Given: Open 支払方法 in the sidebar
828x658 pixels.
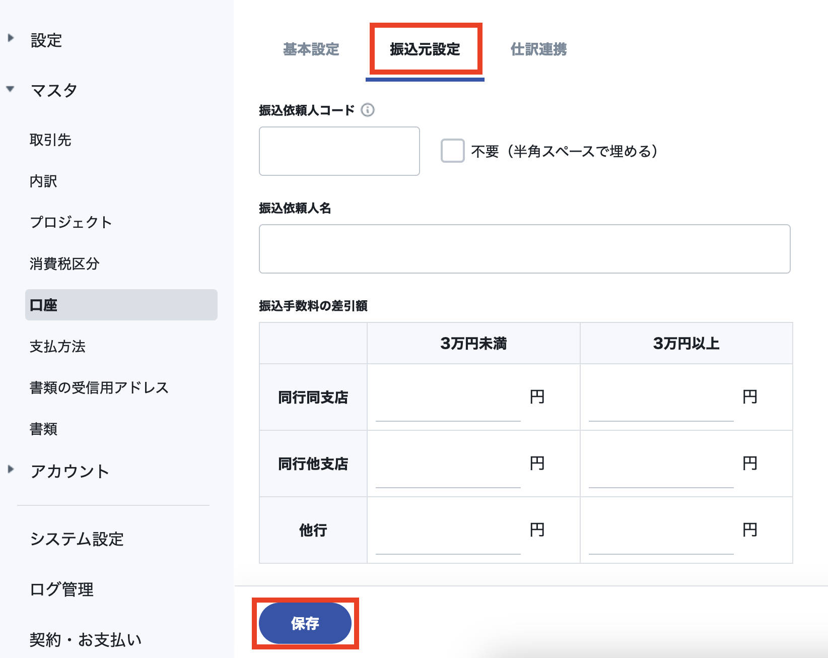Looking at the screenshot, I should coord(57,346).
